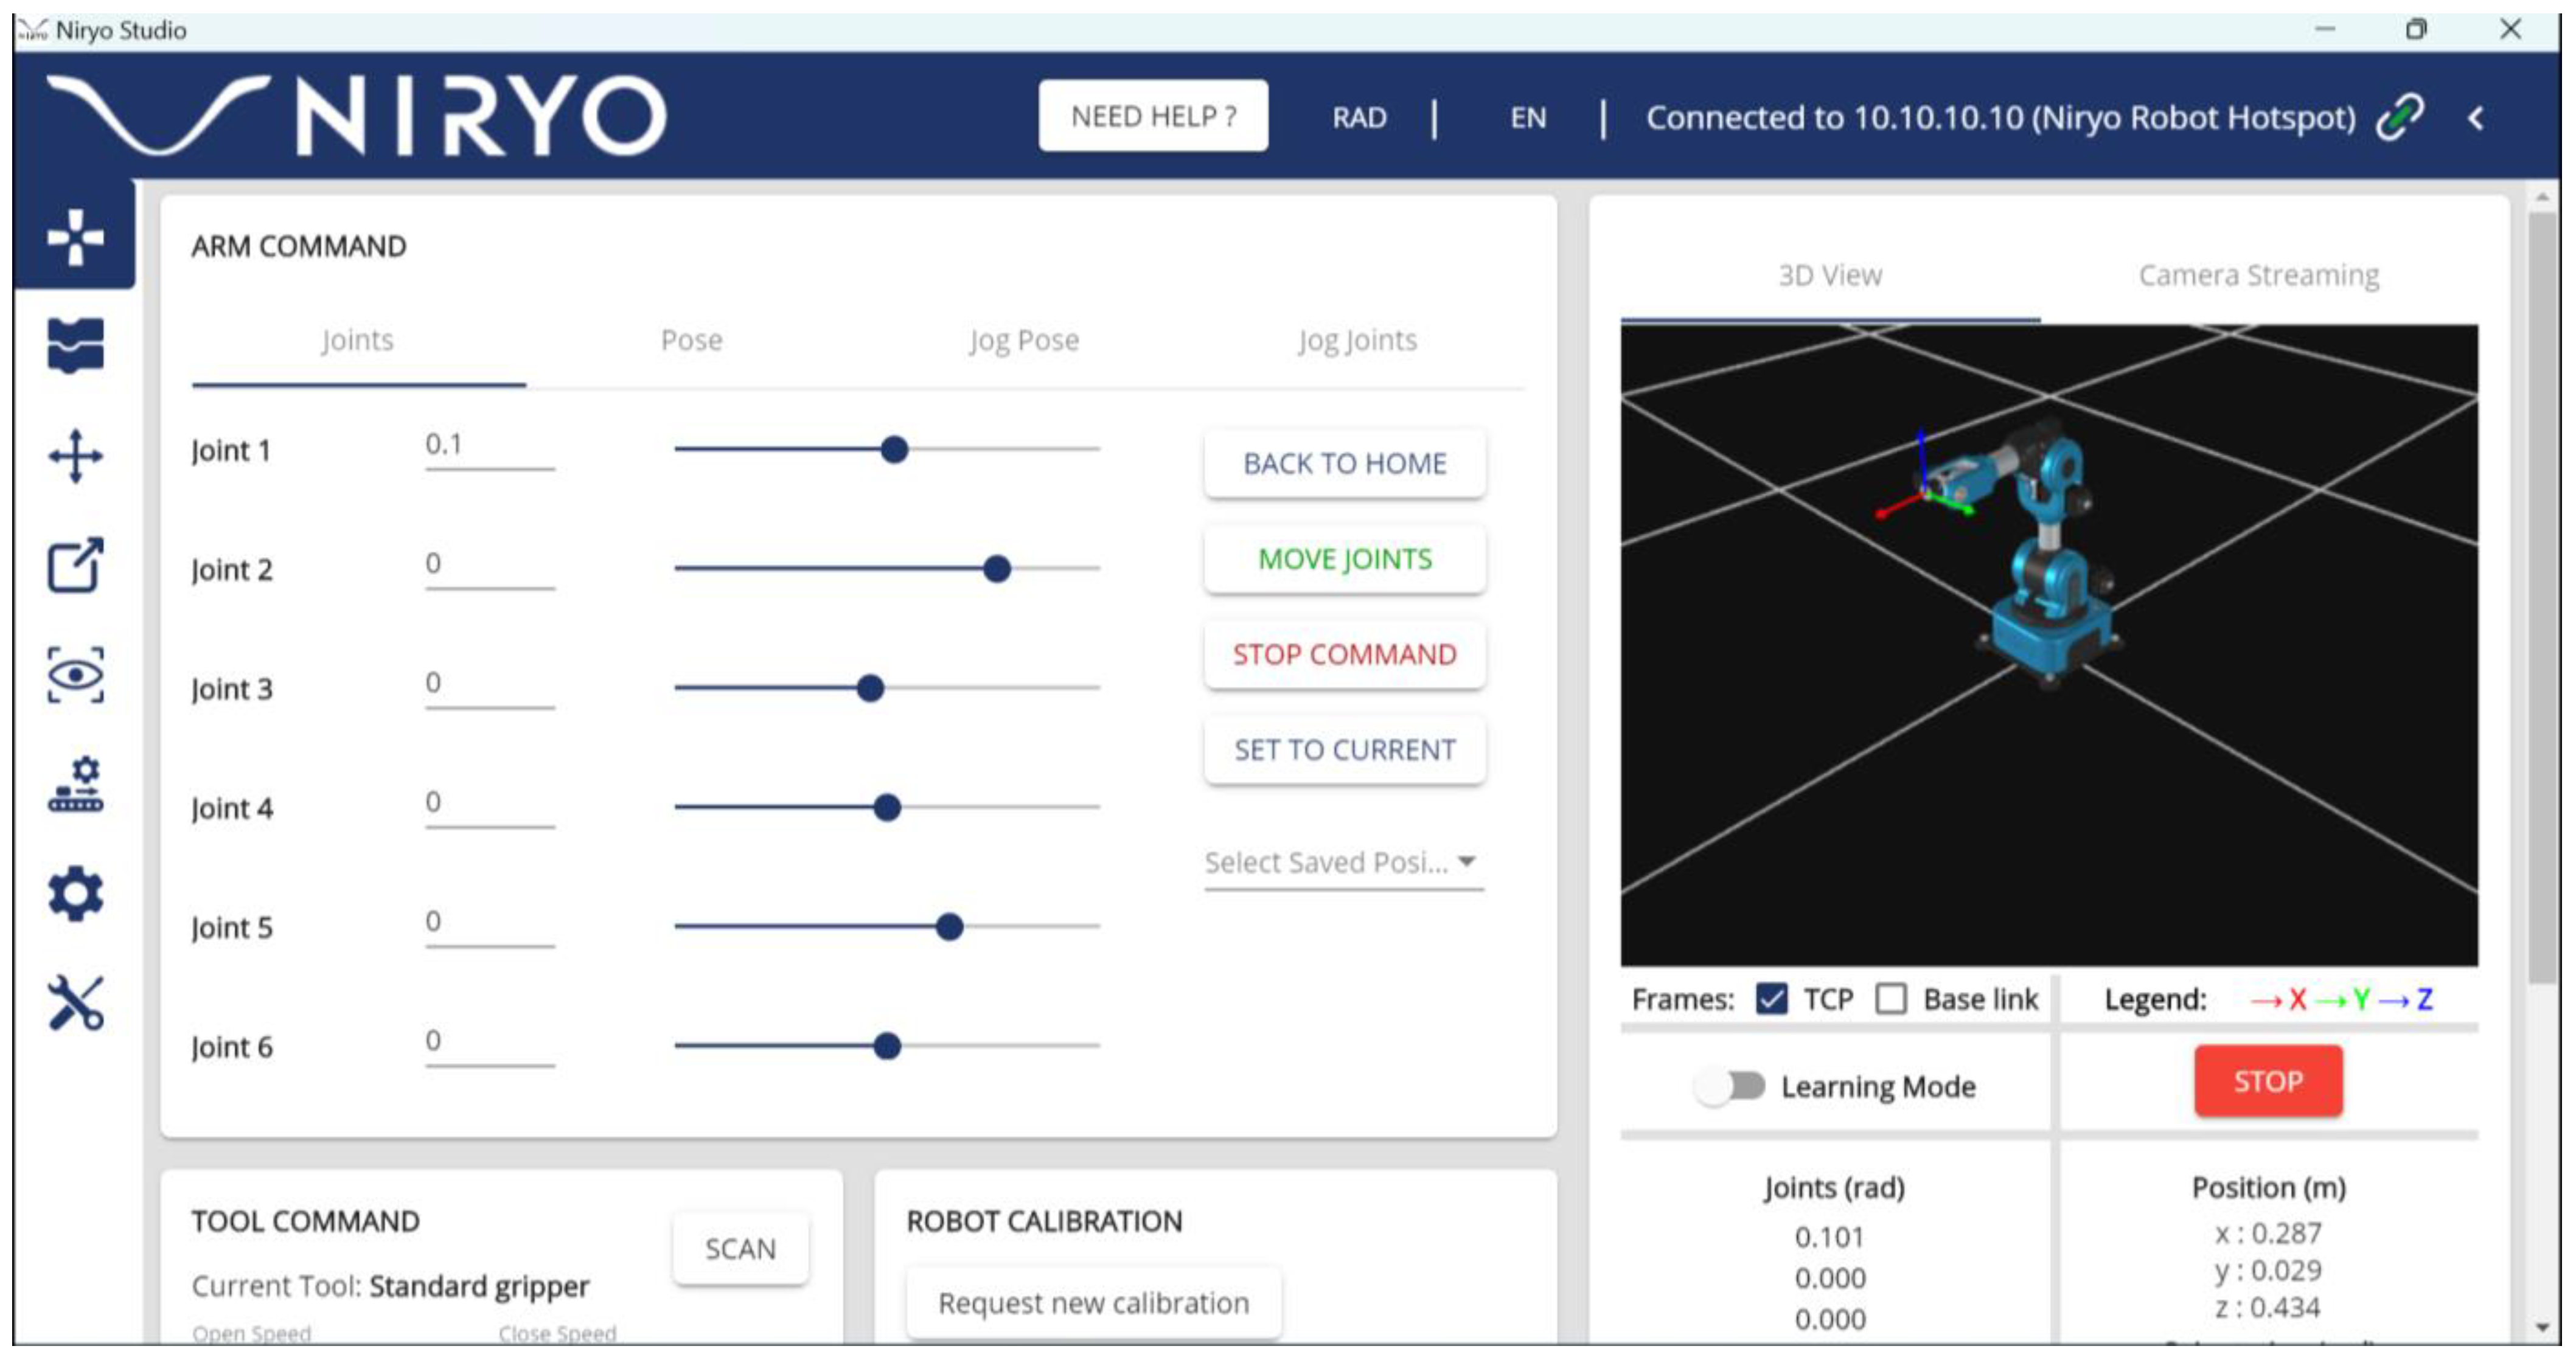Click the Joint 2 slider handle
Screen dimensions: 2576x1360
tap(996, 569)
